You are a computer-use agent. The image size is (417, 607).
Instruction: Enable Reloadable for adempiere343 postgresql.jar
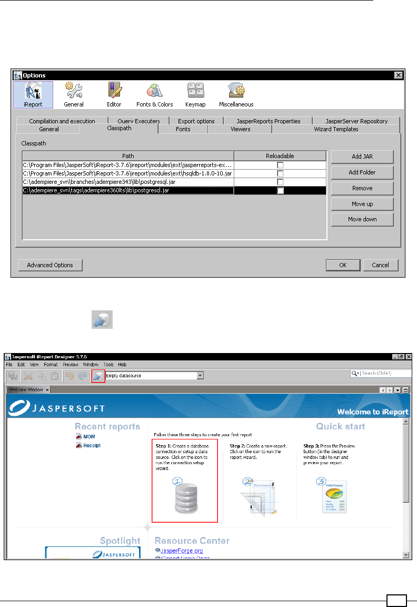(280, 182)
